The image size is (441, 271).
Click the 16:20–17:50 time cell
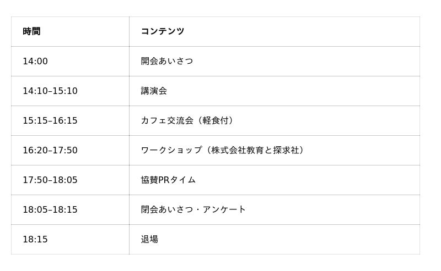[x=70, y=151]
